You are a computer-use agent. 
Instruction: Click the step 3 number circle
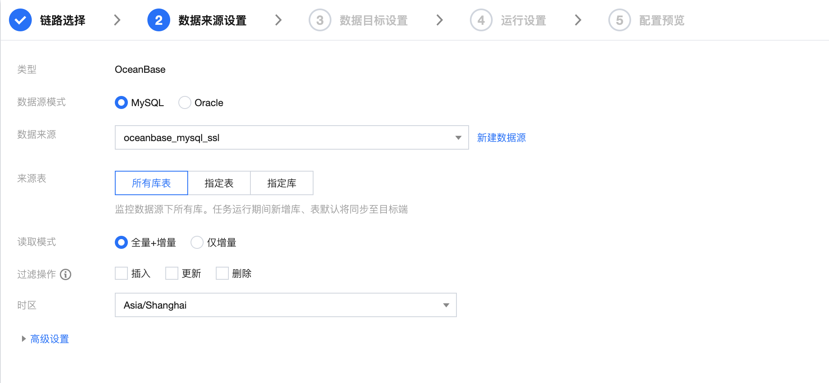[x=320, y=20]
